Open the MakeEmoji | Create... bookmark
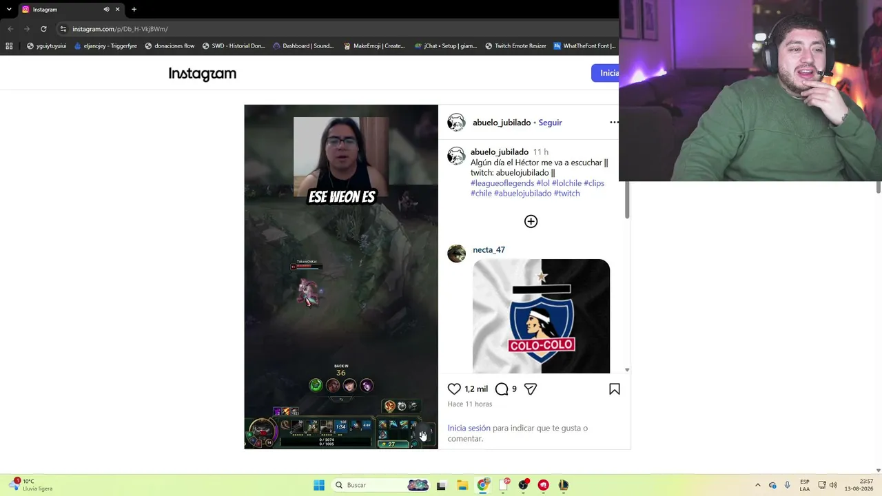Image resolution: width=882 pixels, height=496 pixels. point(374,46)
